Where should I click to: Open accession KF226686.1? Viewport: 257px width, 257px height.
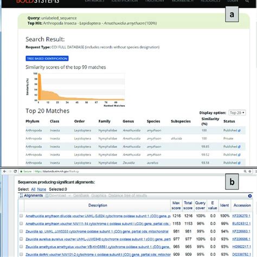click(241, 239)
